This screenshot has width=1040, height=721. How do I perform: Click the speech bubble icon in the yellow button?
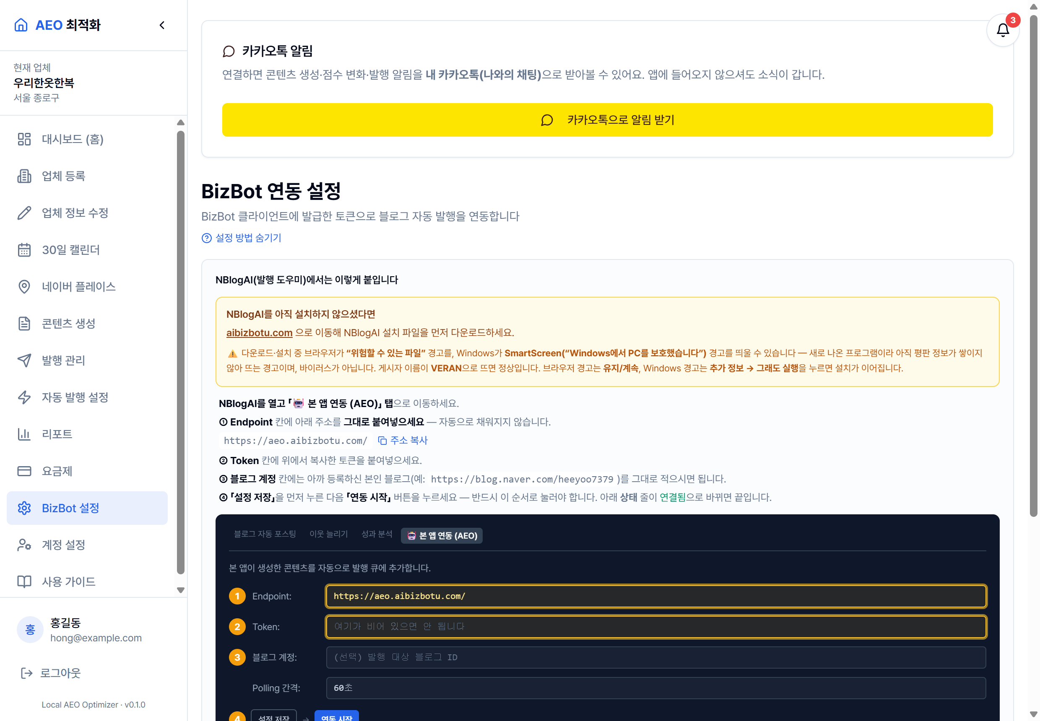tap(547, 120)
